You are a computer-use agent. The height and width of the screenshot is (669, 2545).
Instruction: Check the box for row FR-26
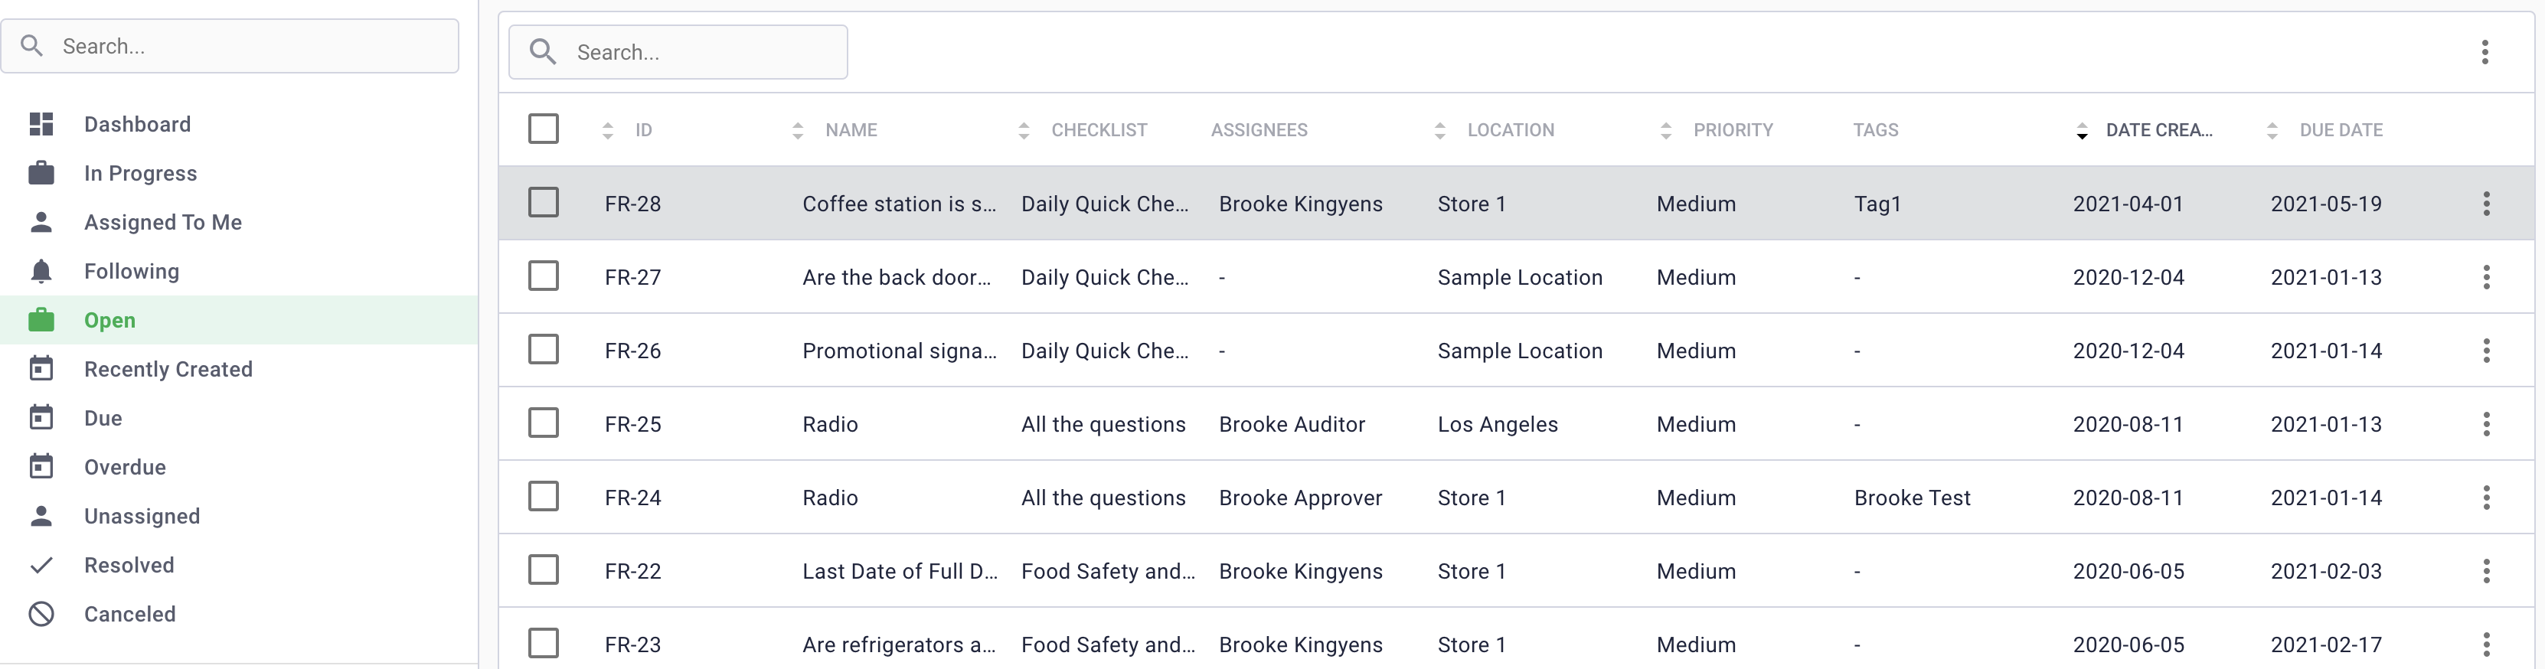(x=544, y=349)
